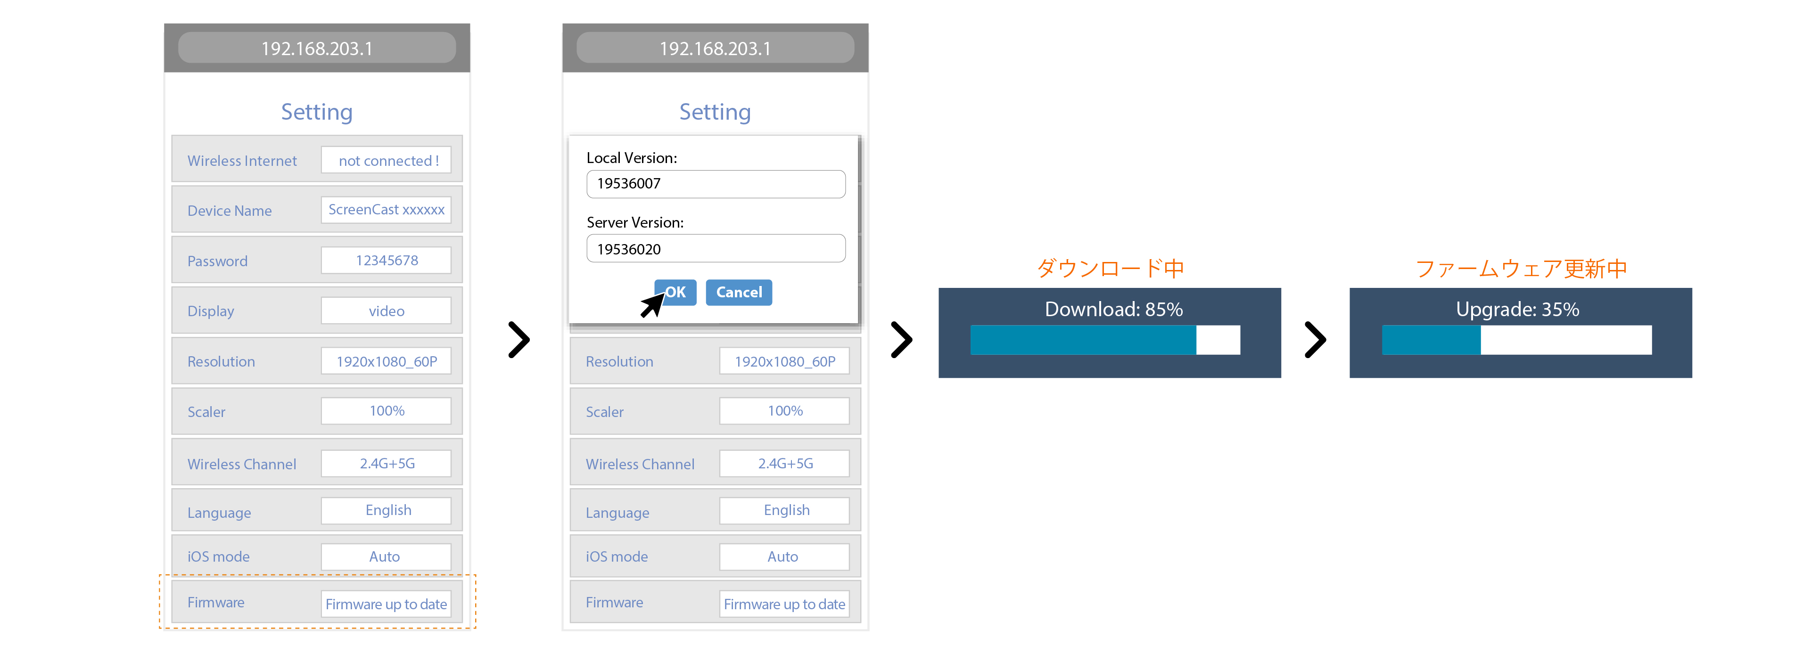Open Resolution dropdown on second screen
This screenshot has height=654, width=1811.
(x=784, y=361)
